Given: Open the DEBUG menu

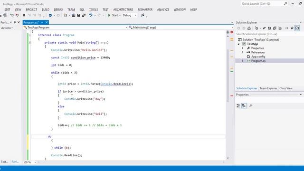Looking at the screenshot, I should (x=58, y=9).
